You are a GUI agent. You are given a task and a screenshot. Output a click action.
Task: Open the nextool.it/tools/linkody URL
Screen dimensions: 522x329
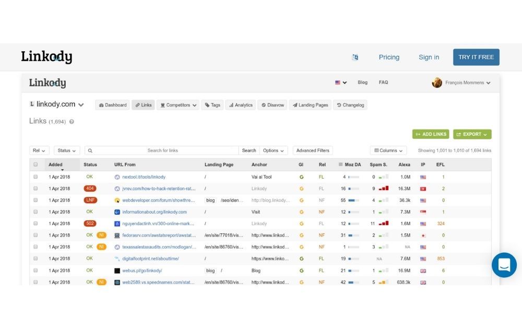[144, 177]
